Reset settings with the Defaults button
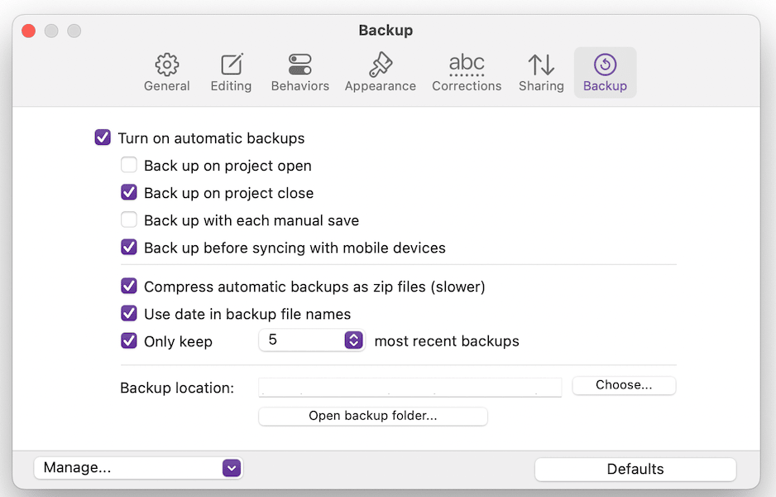Viewport: 776px width, 497px height. [635, 470]
